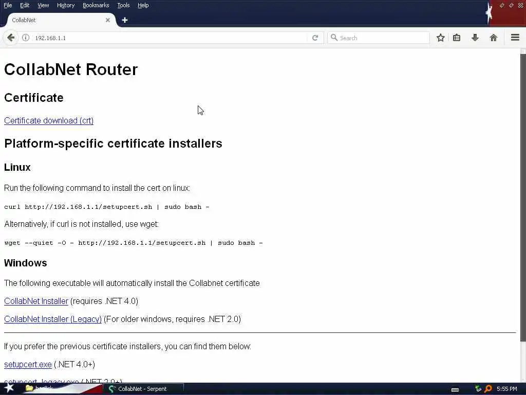Go back with the browser back arrow
Screen dimensions: 526x395
[x=11, y=38]
